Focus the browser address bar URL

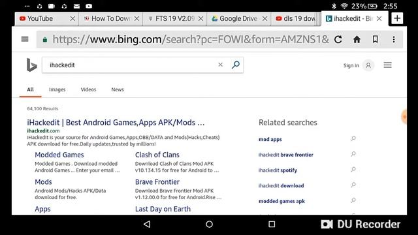191,39
